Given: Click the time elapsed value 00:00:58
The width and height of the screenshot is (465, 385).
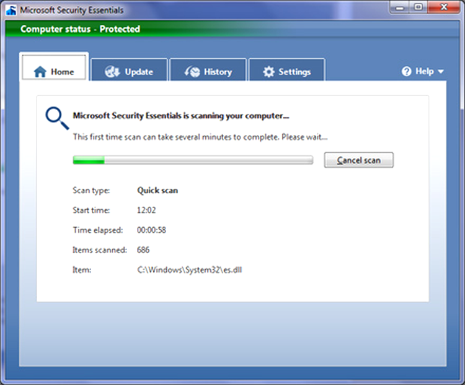Looking at the screenshot, I should [x=151, y=230].
